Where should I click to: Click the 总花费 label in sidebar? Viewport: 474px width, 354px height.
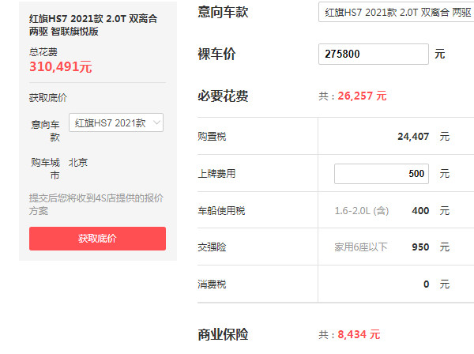pos(43,52)
